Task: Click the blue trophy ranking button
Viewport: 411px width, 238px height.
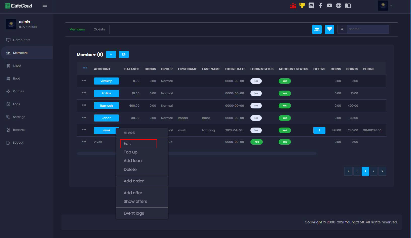Action: [329, 29]
